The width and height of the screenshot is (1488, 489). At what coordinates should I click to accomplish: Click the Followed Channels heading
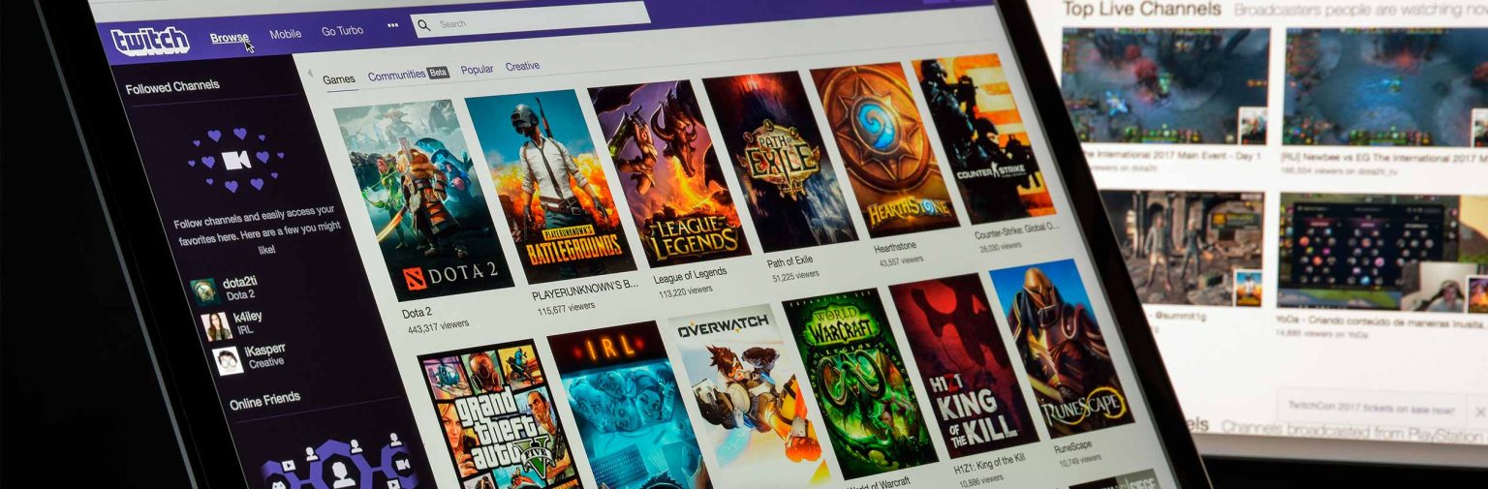[172, 87]
